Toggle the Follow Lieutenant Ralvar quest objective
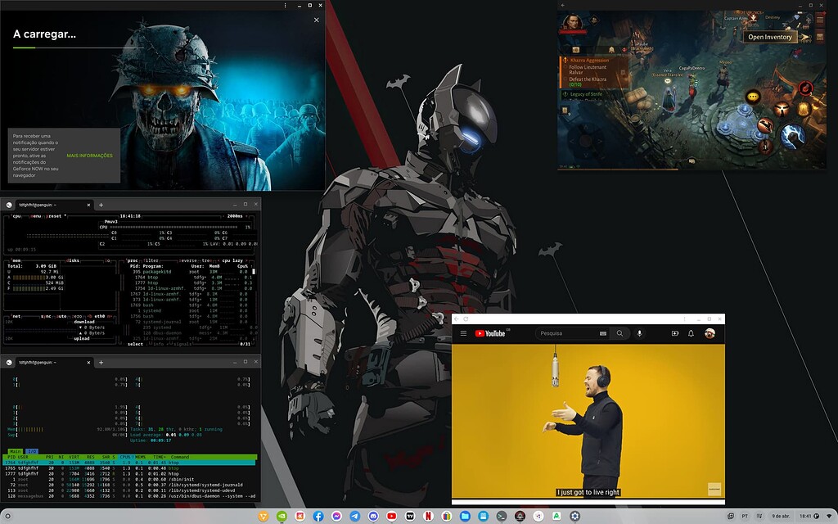Viewport: 838px width, 524px height. 565,67
